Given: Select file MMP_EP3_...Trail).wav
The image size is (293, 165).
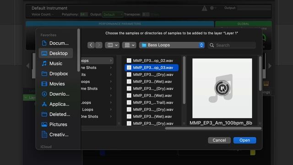Looking at the screenshot, I should [152, 103].
